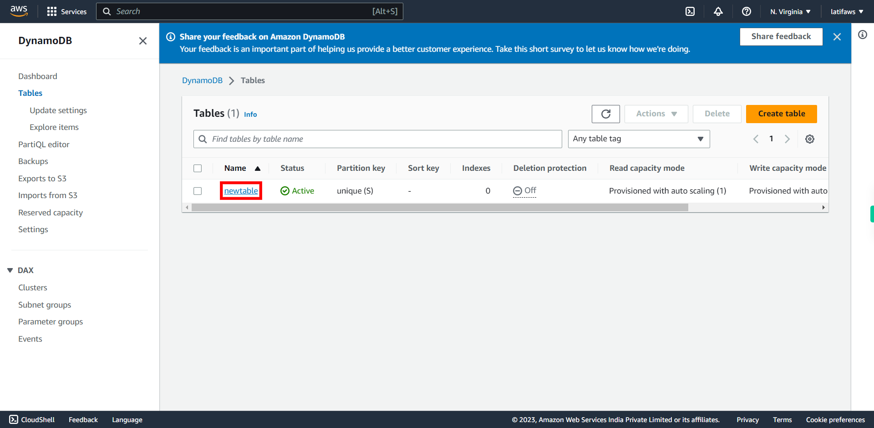The image size is (874, 428).
Task: Click the Deletion protection column header
Action: (550, 168)
